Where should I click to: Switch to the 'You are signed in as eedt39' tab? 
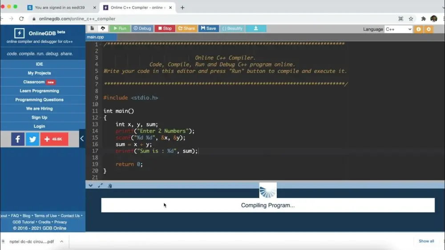point(60,8)
